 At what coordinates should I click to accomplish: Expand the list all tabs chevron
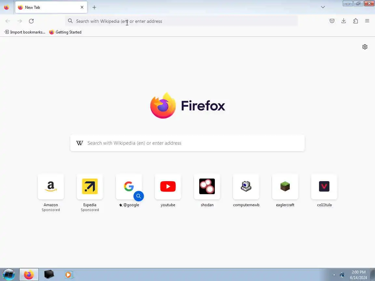point(323,7)
